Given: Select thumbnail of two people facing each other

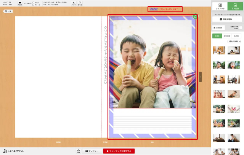Looking at the screenshot, I should click(219, 80).
